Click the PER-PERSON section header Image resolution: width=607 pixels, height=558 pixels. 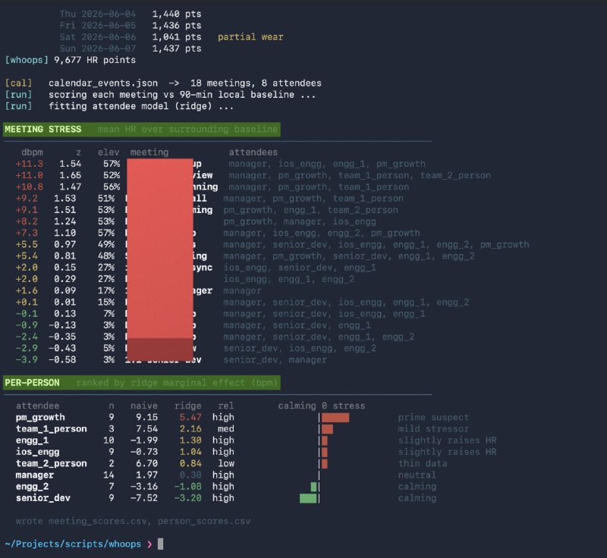(142, 383)
